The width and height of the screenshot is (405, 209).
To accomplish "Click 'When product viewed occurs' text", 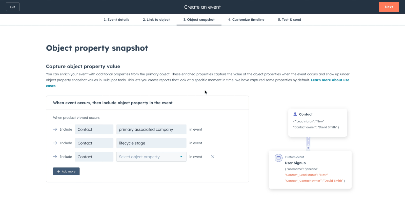I will [x=76, y=118].
